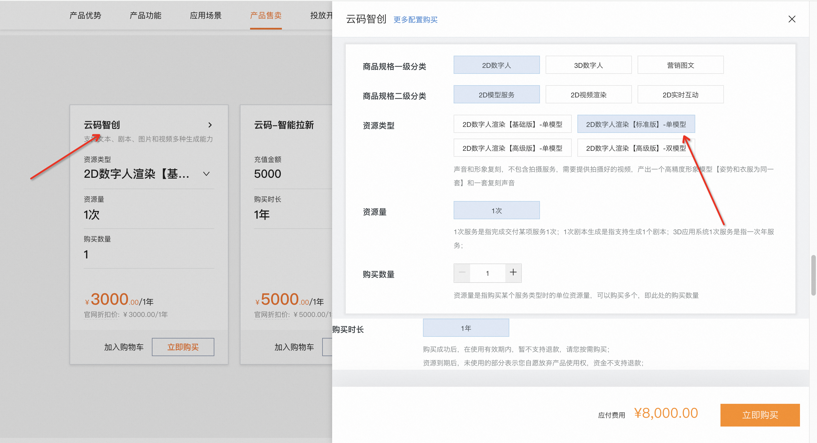Pick 2D数字人渲染【高级版】-双模型 resource type
The height and width of the screenshot is (443, 817).
coord(636,148)
